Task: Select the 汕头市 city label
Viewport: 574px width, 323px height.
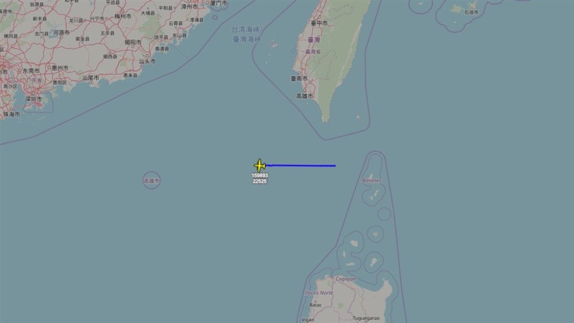Action: [x=147, y=61]
